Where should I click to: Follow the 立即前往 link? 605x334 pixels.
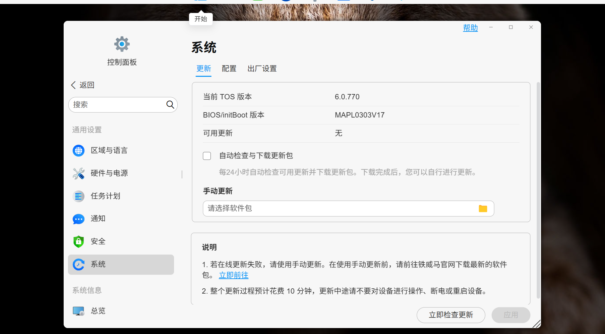[234, 275]
